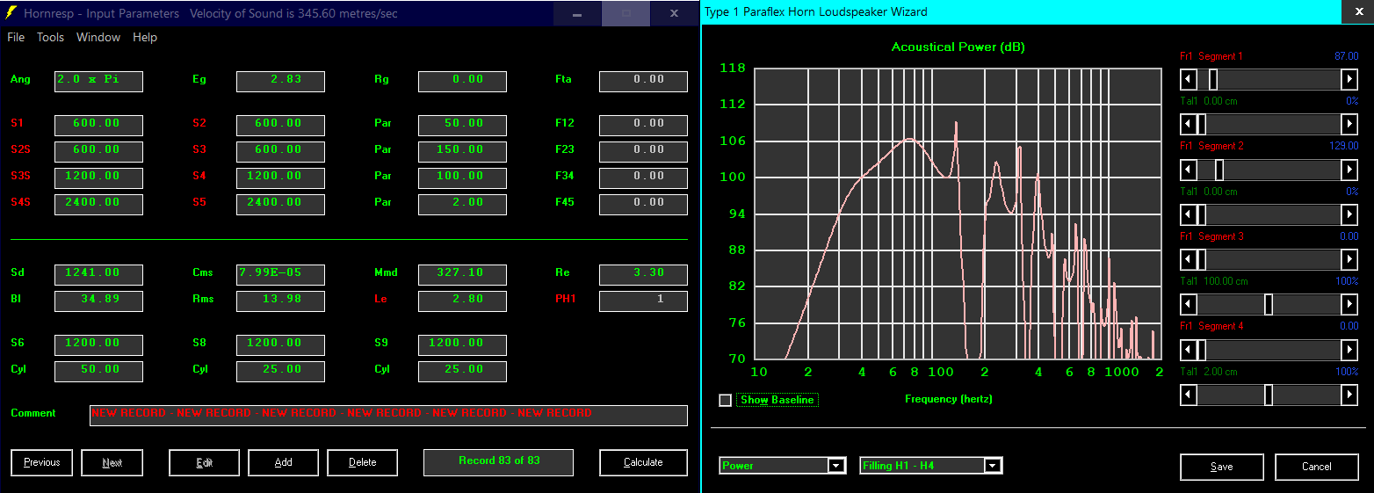
Task: Click the S6 field showing 1200.00
Action: pyautogui.click(x=98, y=344)
